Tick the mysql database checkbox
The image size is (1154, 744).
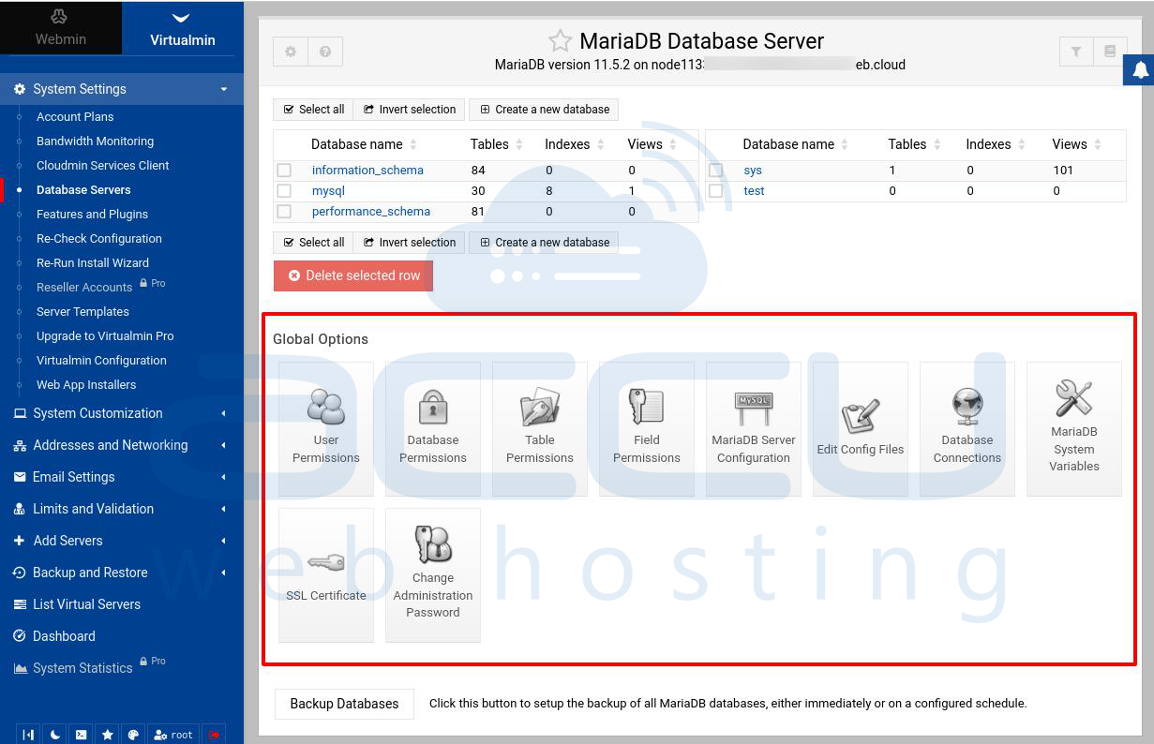click(284, 191)
